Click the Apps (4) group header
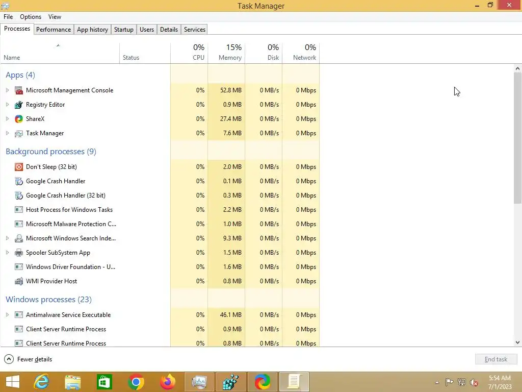 click(x=20, y=75)
